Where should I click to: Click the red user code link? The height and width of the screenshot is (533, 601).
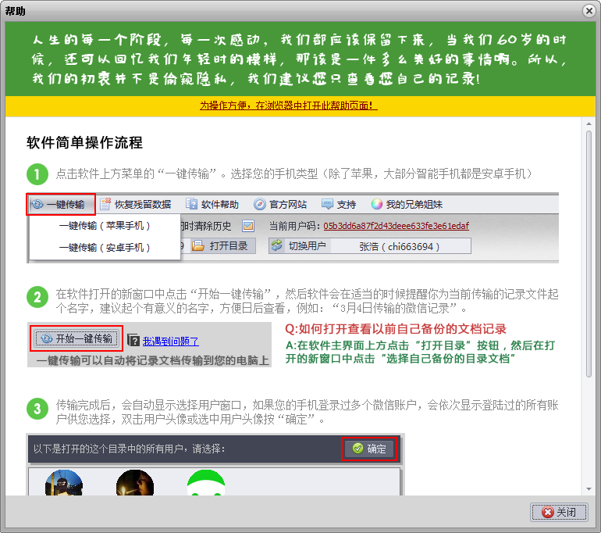click(x=397, y=226)
